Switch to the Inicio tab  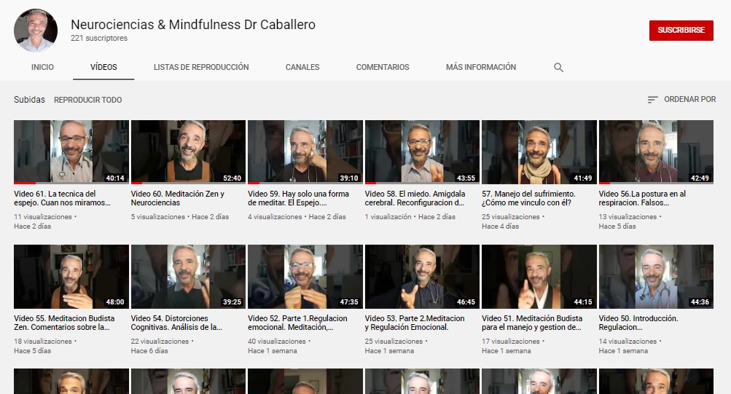coord(42,67)
